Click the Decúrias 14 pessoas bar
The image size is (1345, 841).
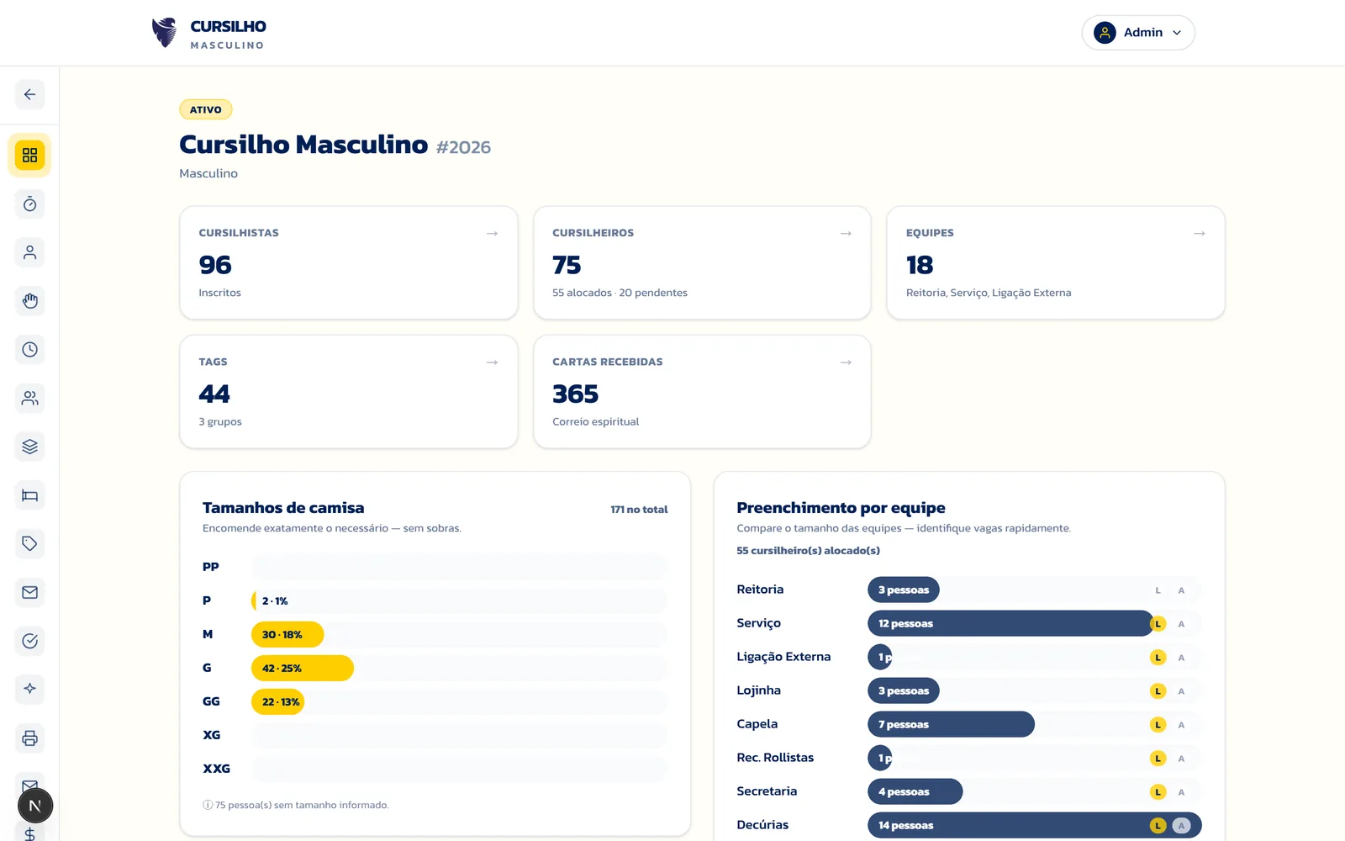click(1034, 825)
